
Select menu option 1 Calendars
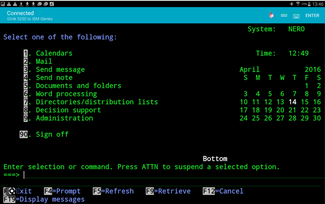54,53
